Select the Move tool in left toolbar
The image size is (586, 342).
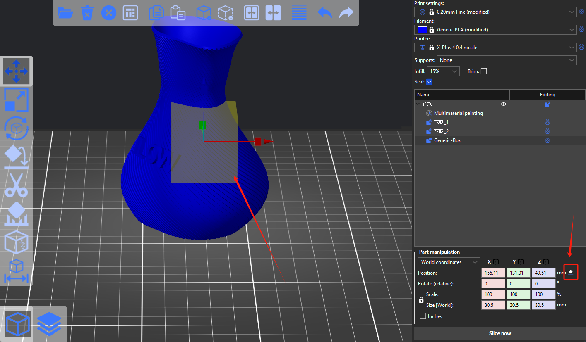point(17,71)
